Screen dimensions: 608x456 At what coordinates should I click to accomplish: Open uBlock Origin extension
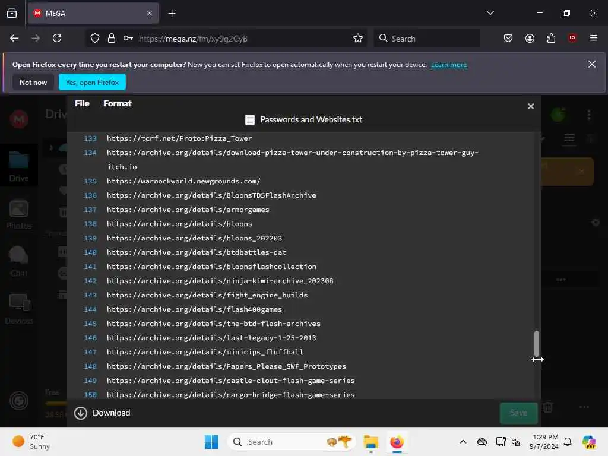point(572,38)
